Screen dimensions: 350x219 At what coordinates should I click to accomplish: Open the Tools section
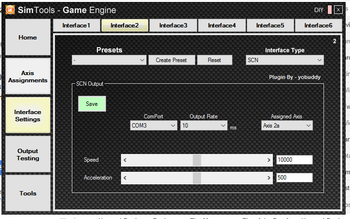click(27, 193)
